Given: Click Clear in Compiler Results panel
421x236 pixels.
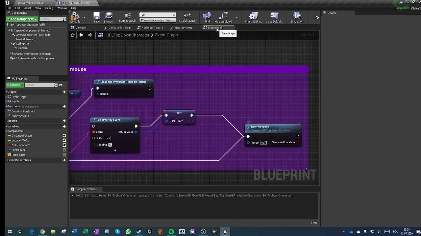Looking at the screenshot, I should (x=313, y=222).
